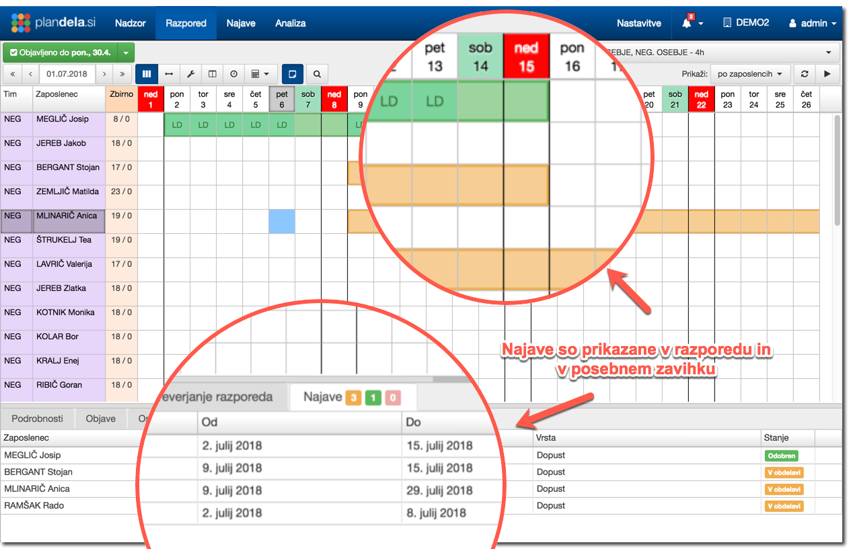849x549 pixels.
Task: Select the 'čet 26' day header
Action: 807,99
